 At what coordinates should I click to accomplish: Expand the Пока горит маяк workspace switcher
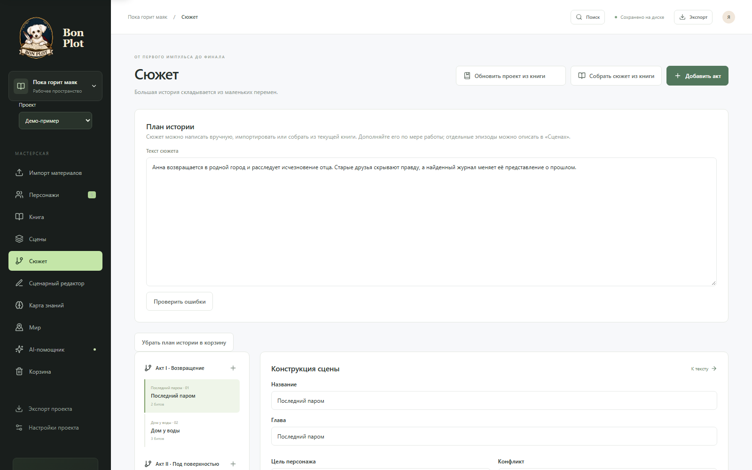(55, 86)
